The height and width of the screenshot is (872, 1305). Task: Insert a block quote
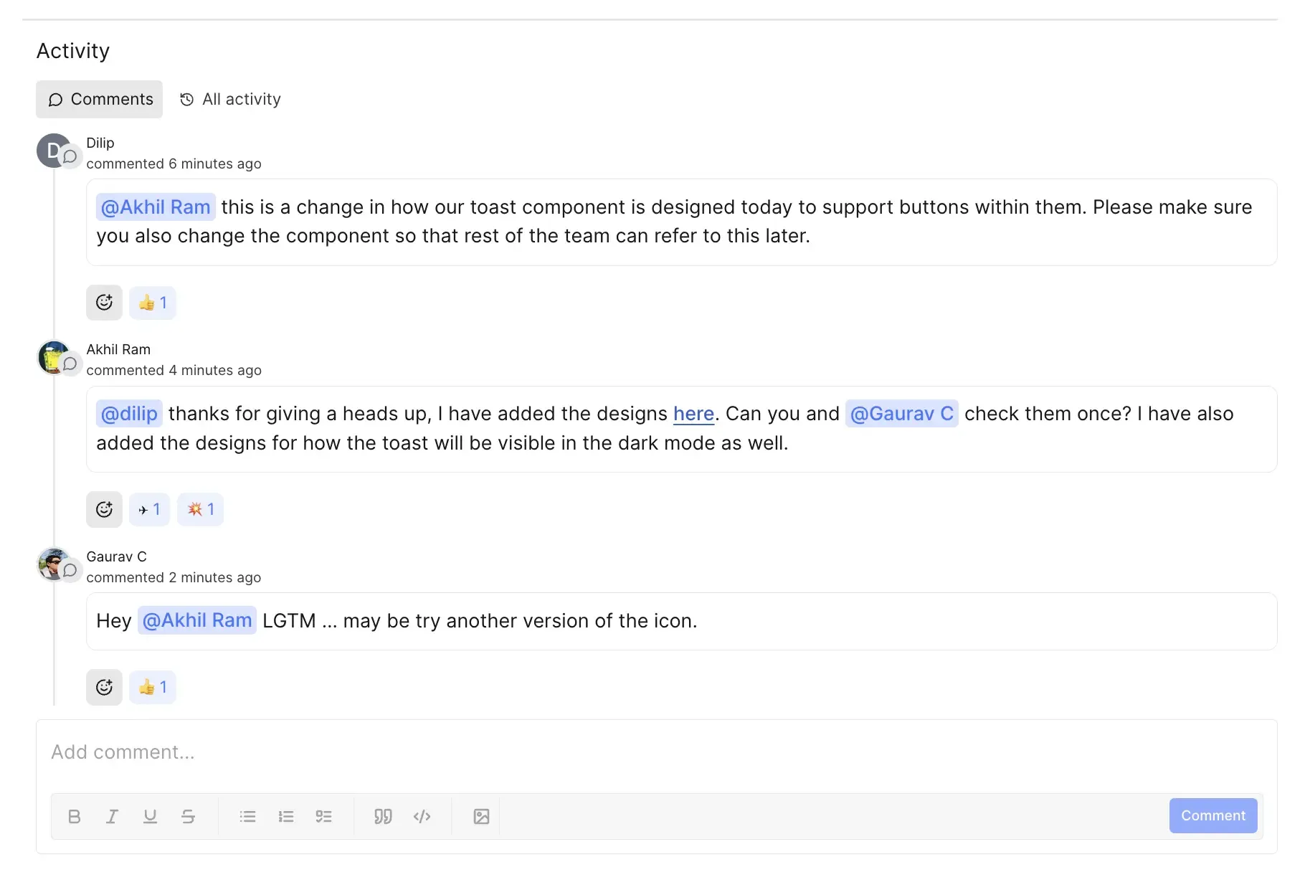coord(383,816)
